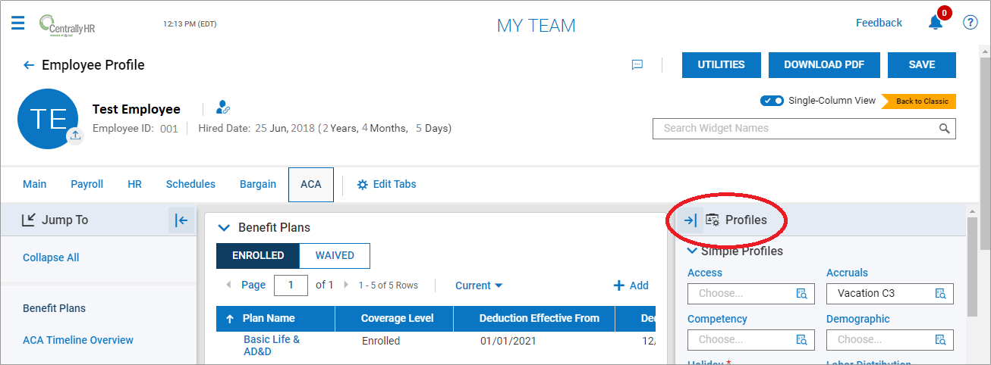Image resolution: width=991 pixels, height=365 pixels.
Task: Click the employee link icon beside Test Employee
Action: pos(223,108)
